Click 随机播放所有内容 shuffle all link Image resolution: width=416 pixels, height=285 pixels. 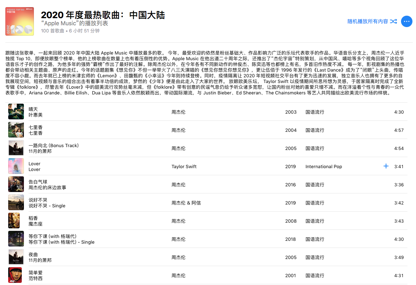point(368,21)
